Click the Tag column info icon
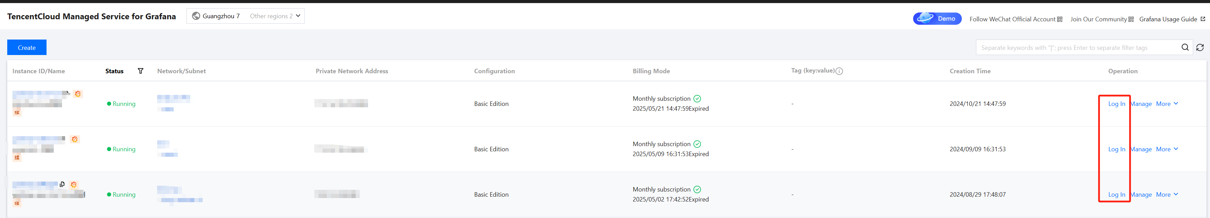Image resolution: width=1210 pixels, height=218 pixels. pos(839,71)
